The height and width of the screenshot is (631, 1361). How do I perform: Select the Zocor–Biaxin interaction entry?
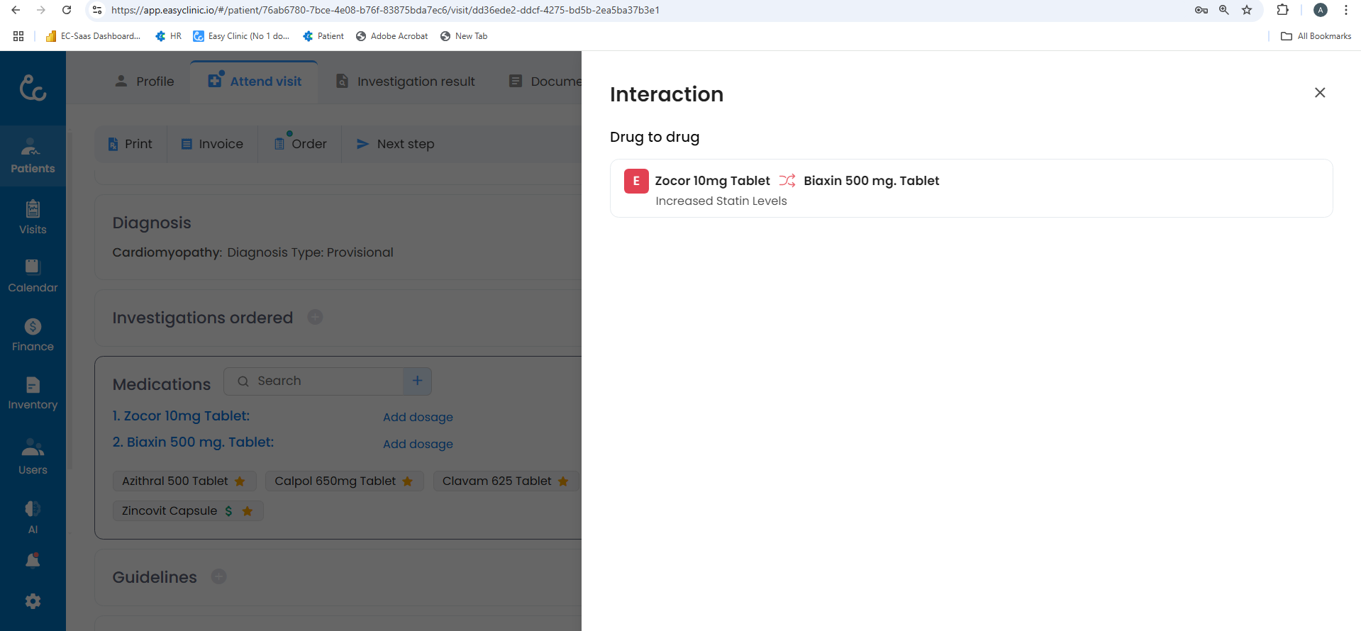click(x=970, y=189)
